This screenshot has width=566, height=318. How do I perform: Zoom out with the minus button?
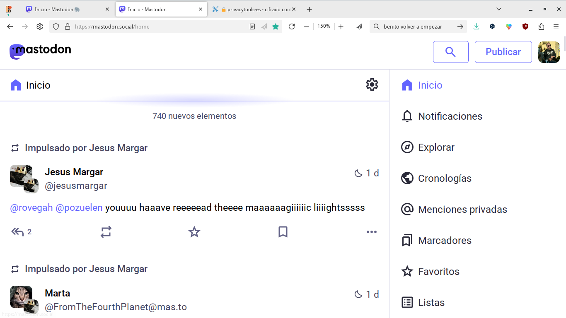point(307,26)
